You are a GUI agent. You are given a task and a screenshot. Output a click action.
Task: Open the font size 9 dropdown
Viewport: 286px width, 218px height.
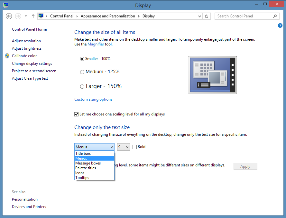point(123,147)
